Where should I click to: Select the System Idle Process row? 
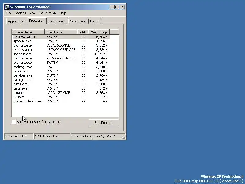pyautogui.click(x=61, y=102)
